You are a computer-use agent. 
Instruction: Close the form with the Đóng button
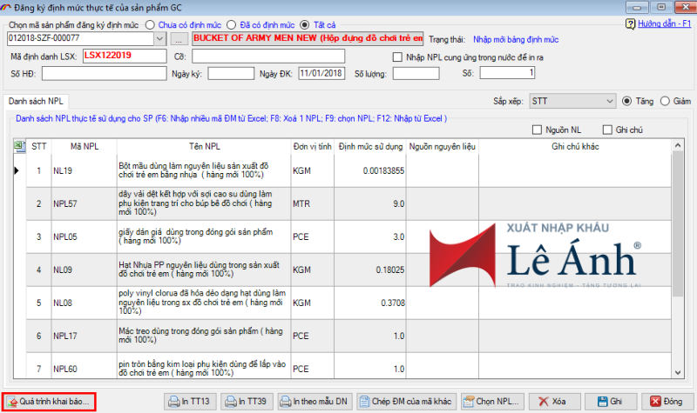point(667,402)
